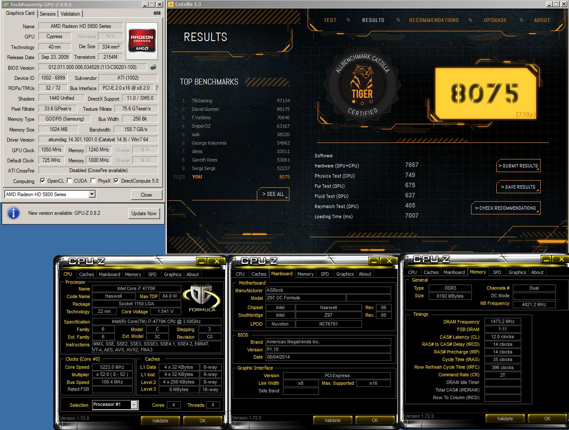Viewport: 569px width, 430px height.
Task: Click Update Now button
Action: pos(144,214)
